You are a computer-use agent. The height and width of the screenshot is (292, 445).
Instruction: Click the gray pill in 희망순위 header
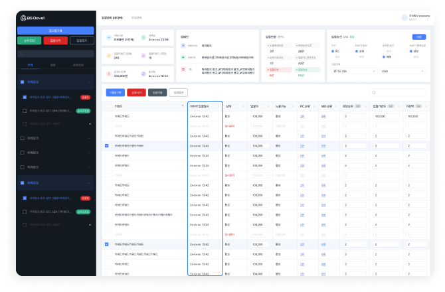[358, 106]
